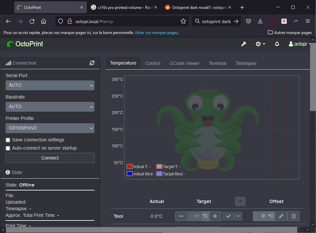Open Target column options dropdown
The height and width of the screenshot is (233, 316).
coord(240,201)
